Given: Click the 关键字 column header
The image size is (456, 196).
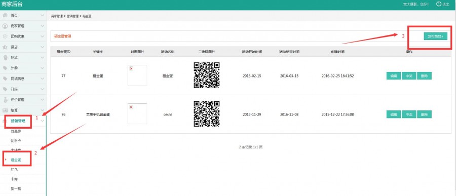Looking at the screenshot, I should 98,52.
